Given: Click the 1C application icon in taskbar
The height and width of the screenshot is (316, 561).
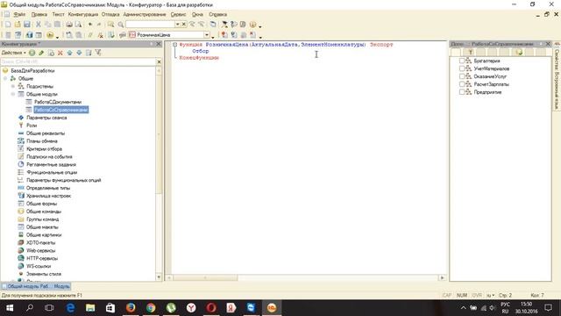Looking at the screenshot, I should pyautogui.click(x=272, y=308).
